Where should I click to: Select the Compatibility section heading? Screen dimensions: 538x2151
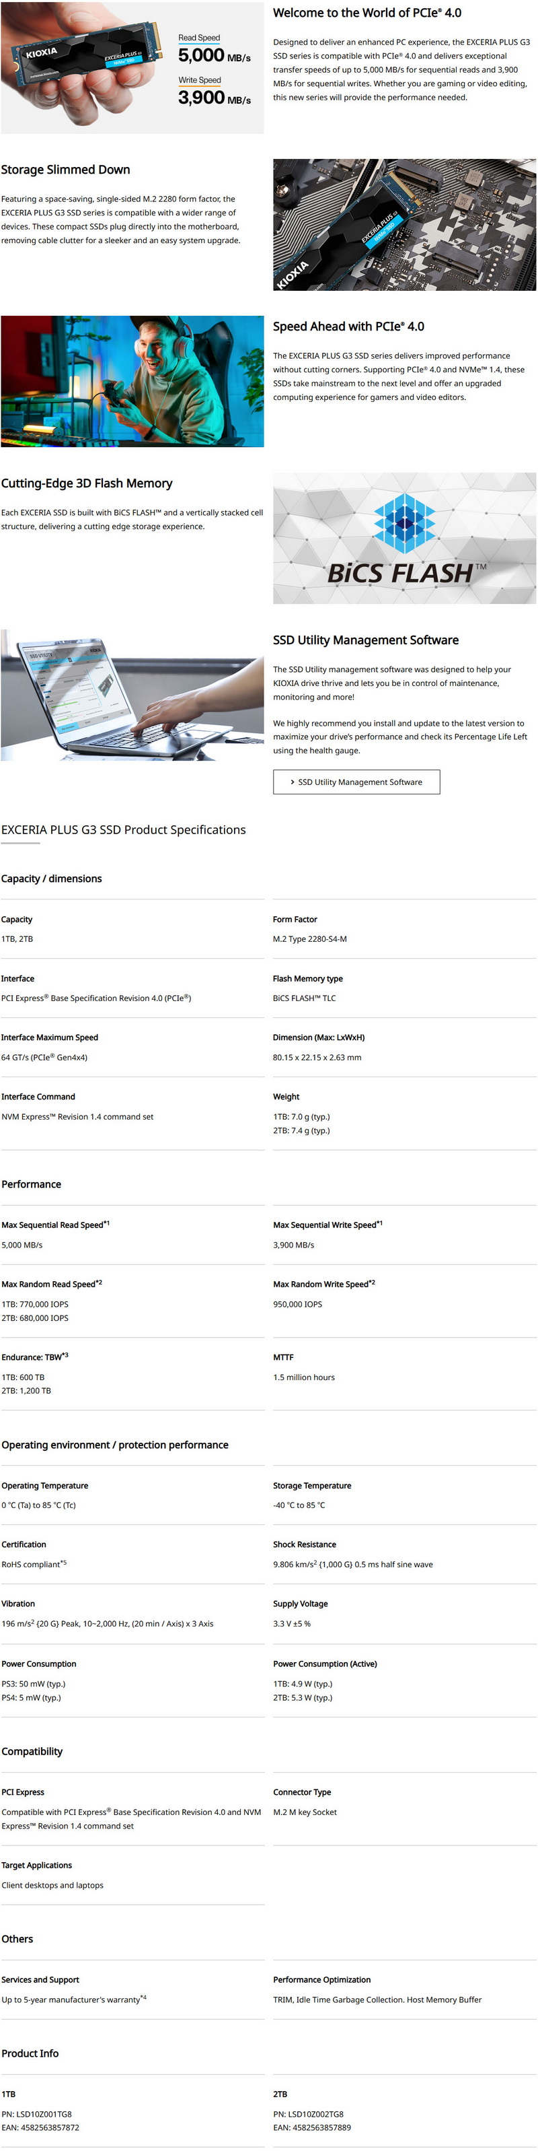point(32,1751)
